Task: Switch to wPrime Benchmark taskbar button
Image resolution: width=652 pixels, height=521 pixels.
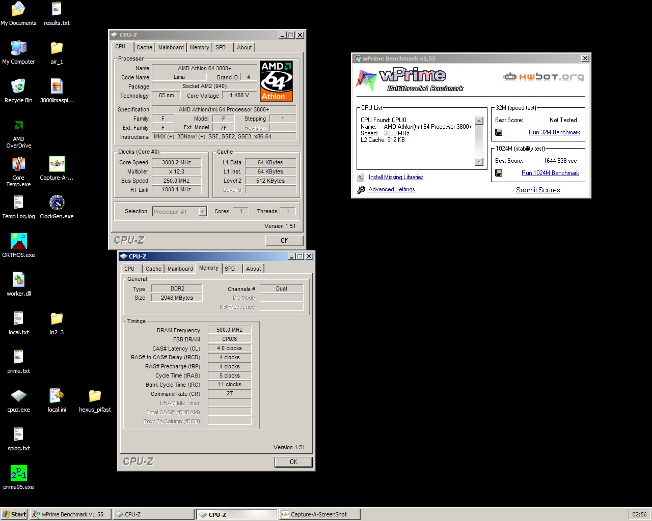Action: coord(70,514)
